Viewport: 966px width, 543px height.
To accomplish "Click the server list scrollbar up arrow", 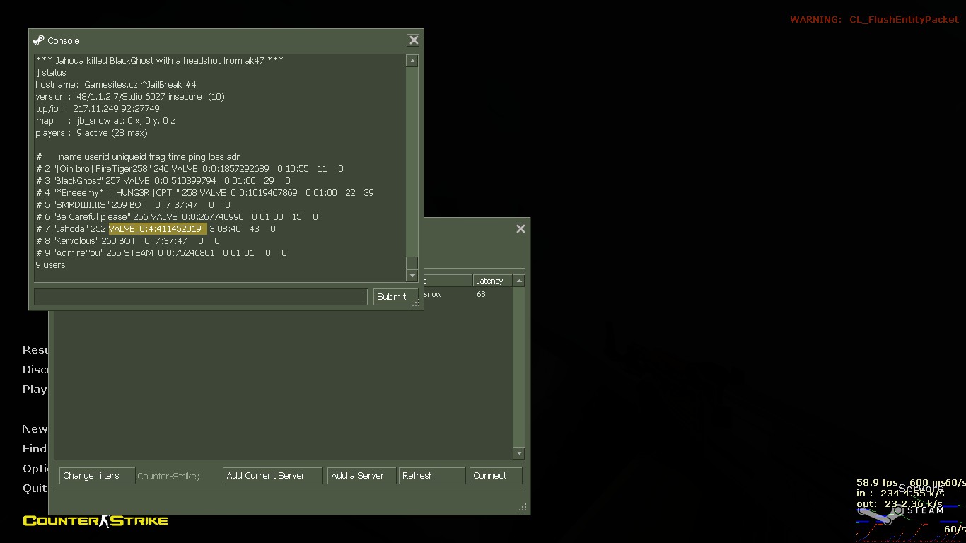I will [519, 281].
